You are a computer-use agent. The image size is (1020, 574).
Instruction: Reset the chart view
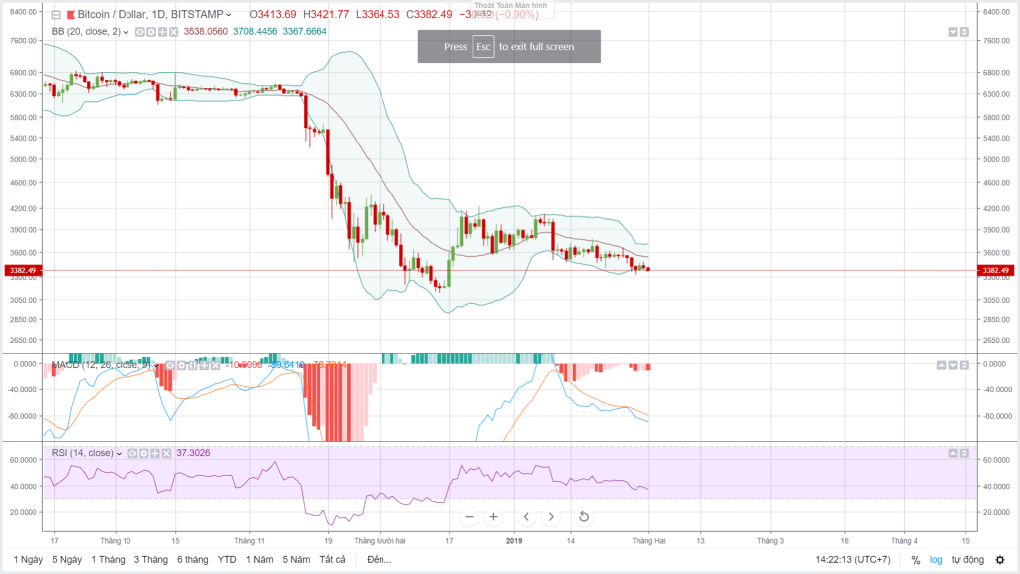[x=583, y=516]
